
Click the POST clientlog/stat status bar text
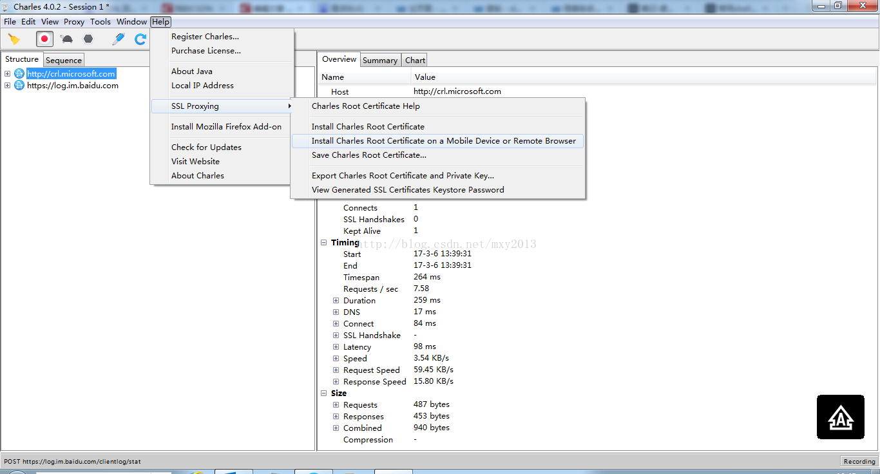pos(72,461)
